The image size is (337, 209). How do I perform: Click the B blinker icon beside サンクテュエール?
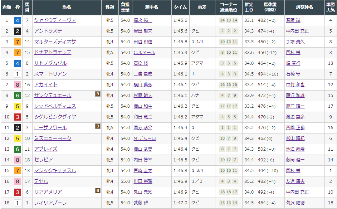pos(98,94)
